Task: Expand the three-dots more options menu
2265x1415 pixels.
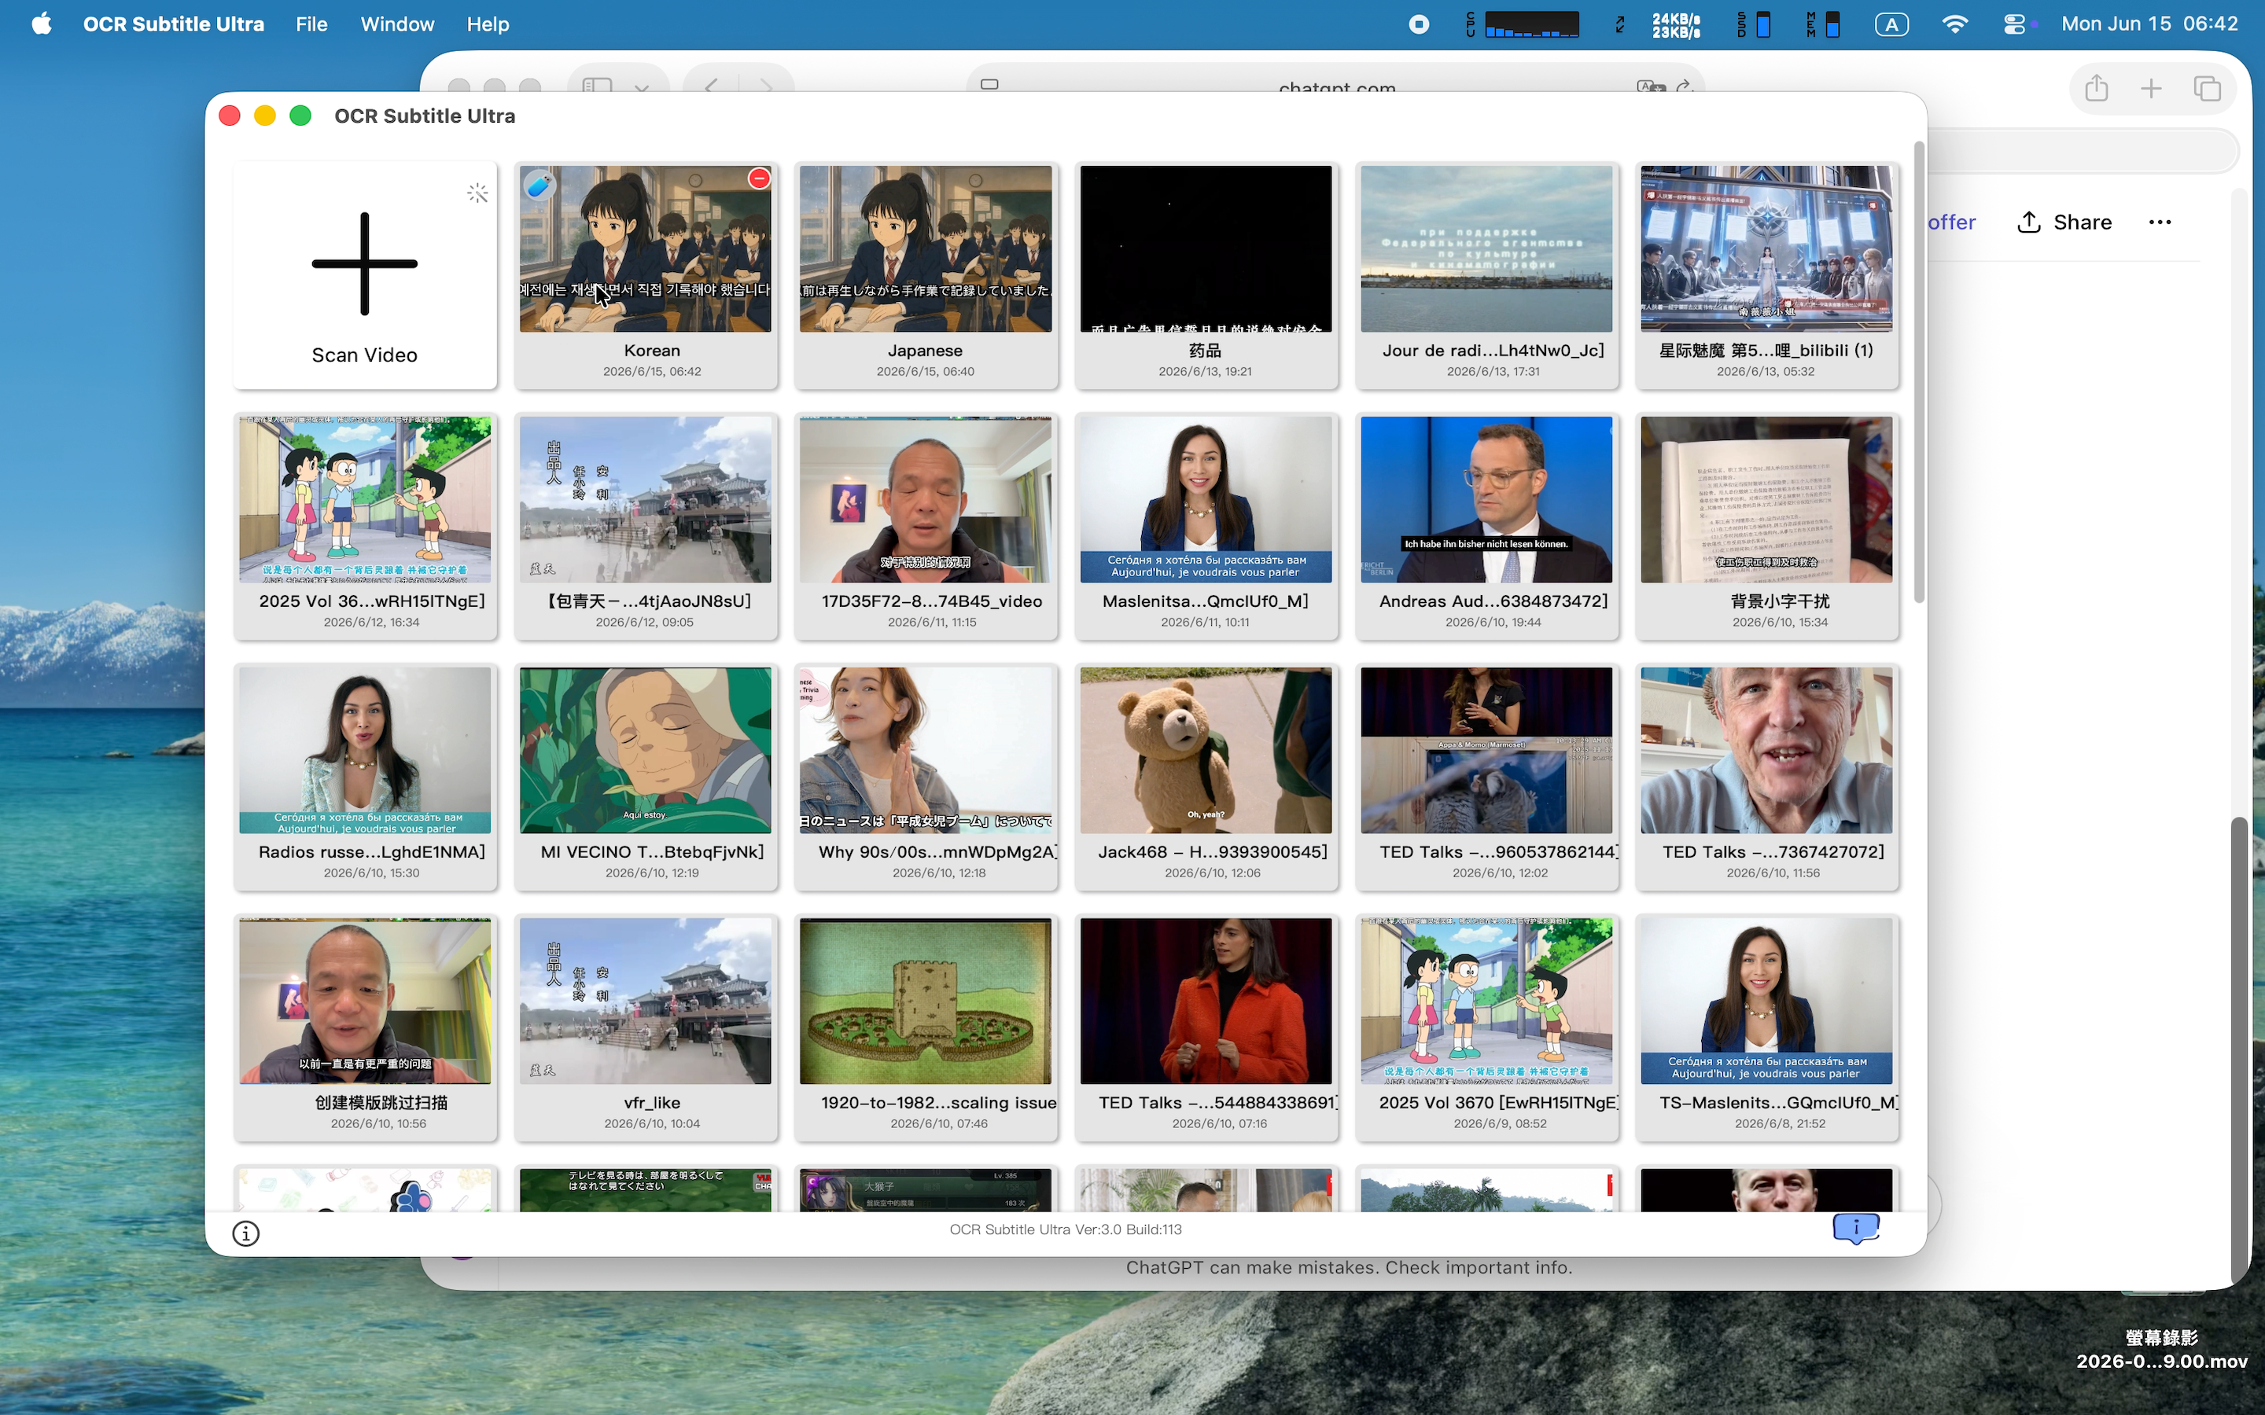Action: point(2160,222)
